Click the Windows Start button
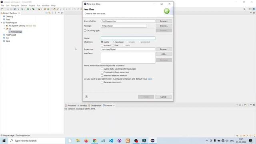This screenshot has width=256, height=144. tap(4, 140)
